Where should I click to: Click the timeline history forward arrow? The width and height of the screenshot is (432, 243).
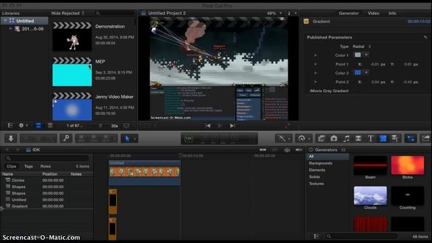pos(18,150)
